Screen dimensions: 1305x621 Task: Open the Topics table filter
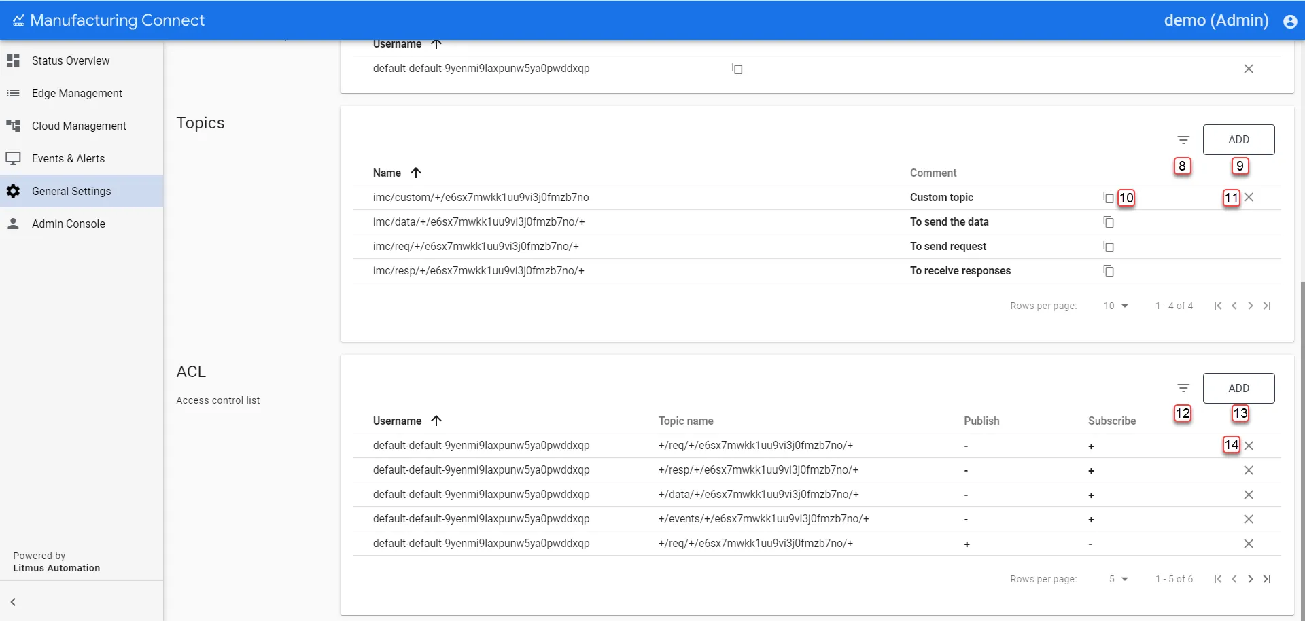point(1183,140)
